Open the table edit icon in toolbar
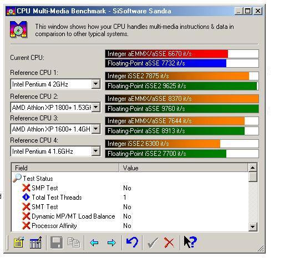Screen dimensions: 284x258 (x=35, y=242)
